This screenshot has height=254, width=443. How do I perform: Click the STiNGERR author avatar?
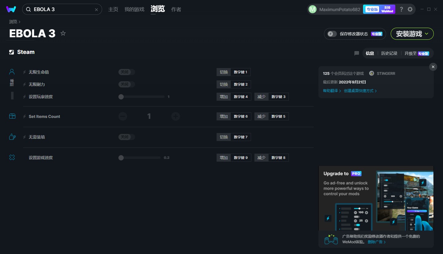(x=372, y=73)
